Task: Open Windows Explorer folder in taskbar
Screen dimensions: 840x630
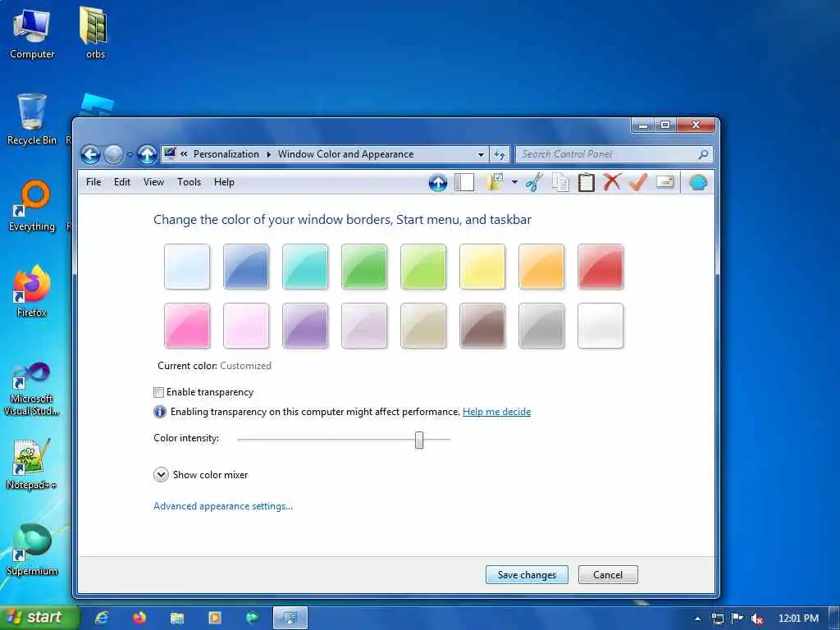Action: point(177,619)
